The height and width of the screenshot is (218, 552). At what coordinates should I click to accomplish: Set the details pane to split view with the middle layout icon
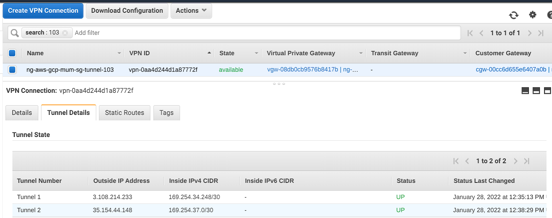[x=536, y=91]
